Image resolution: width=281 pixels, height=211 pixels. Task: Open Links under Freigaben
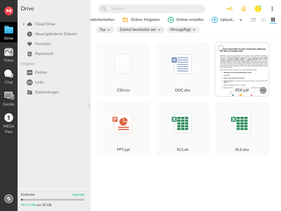click(x=39, y=82)
